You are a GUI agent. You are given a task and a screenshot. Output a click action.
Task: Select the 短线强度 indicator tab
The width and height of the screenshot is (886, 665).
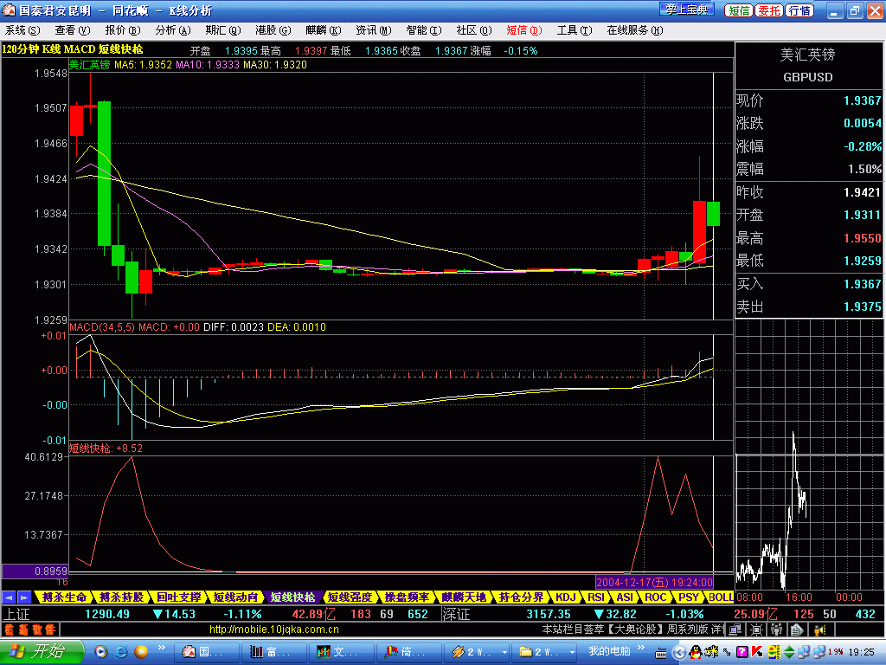(x=350, y=597)
